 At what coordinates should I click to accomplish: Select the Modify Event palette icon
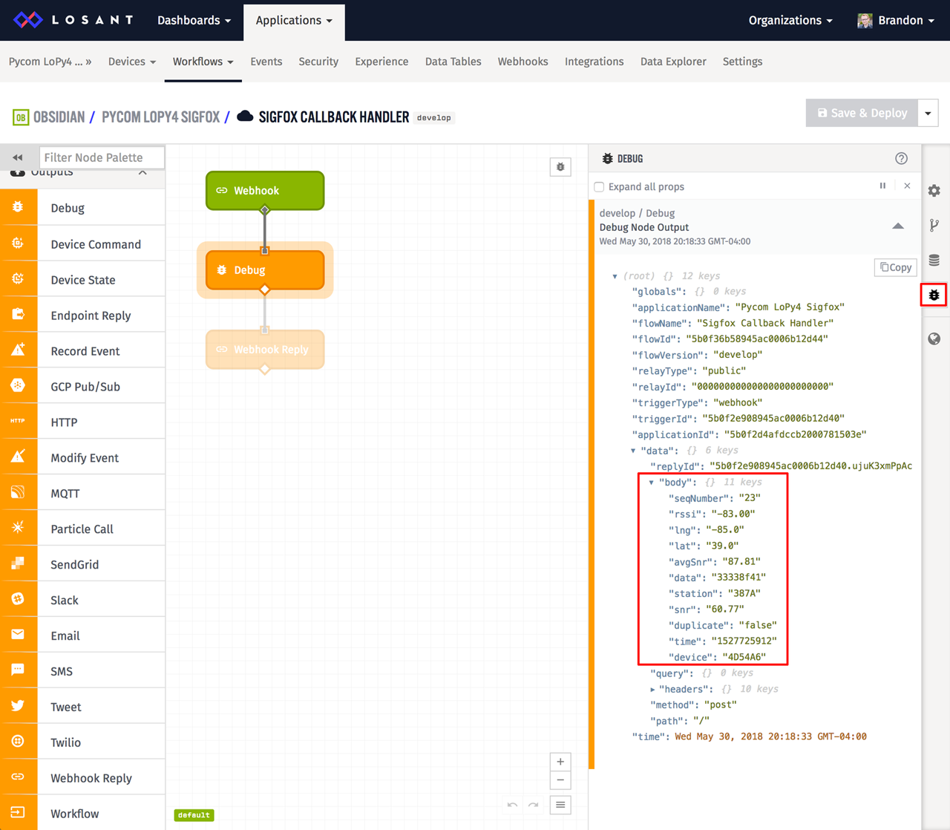(19, 457)
